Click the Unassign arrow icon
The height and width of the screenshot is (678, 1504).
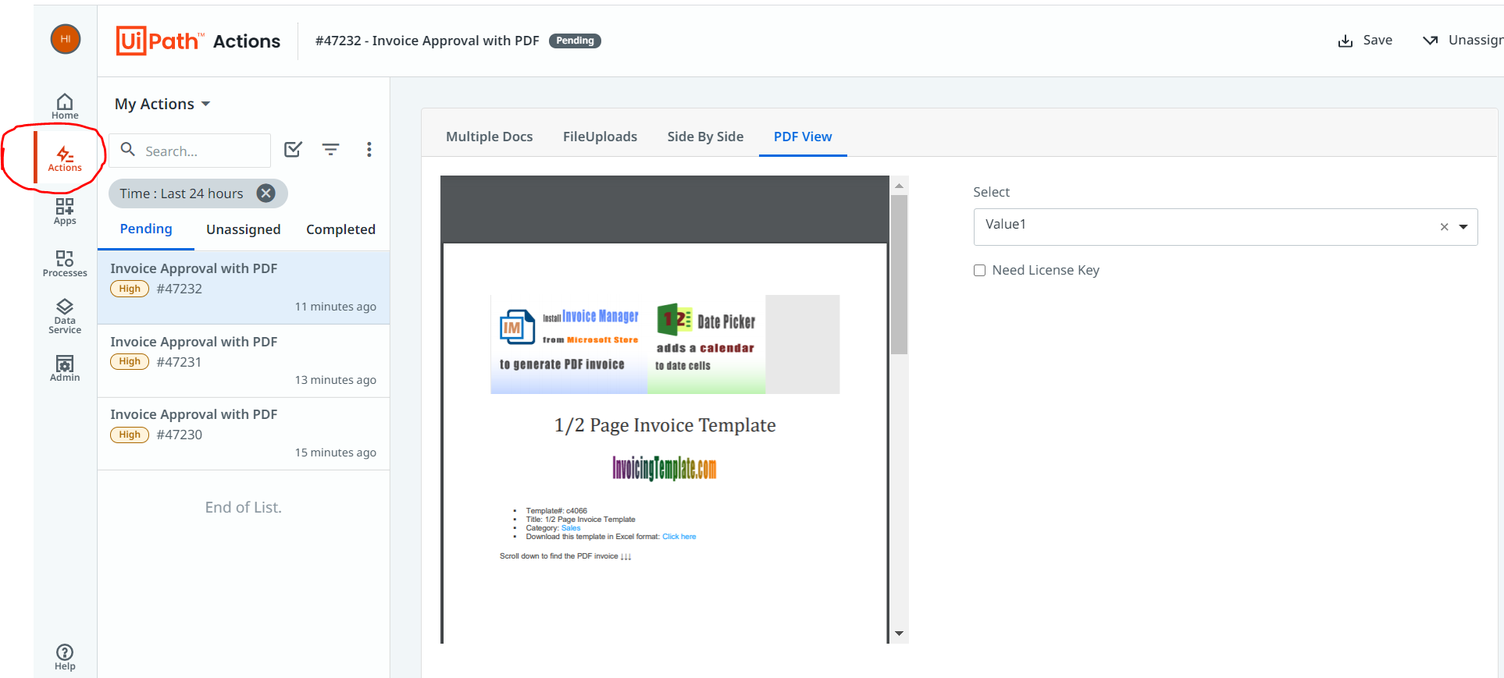(1430, 41)
